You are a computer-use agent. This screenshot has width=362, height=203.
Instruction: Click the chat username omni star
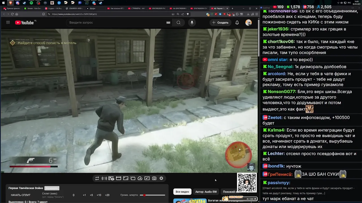(278, 59)
